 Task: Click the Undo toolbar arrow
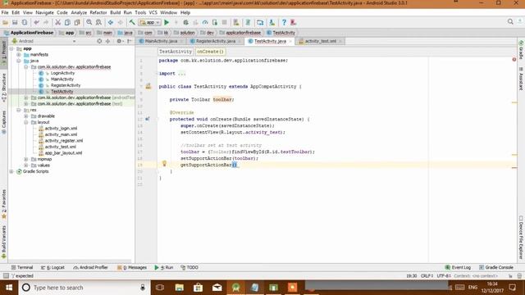(x=36, y=22)
